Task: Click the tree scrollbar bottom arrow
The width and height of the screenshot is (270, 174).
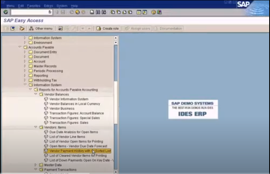Action: [x=116, y=172]
